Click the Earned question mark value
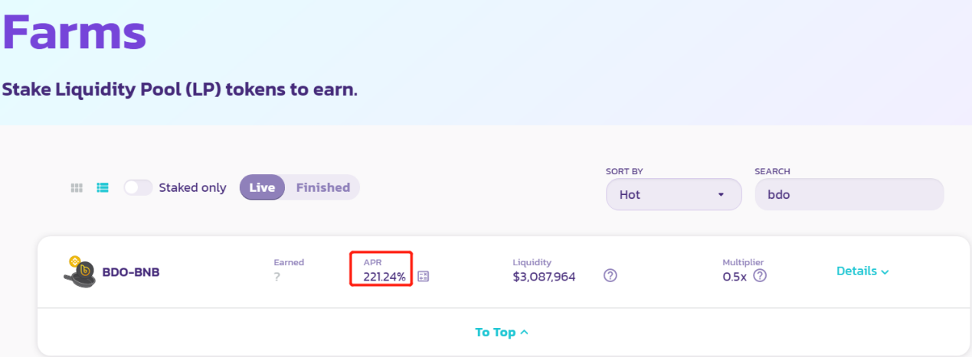 277,277
